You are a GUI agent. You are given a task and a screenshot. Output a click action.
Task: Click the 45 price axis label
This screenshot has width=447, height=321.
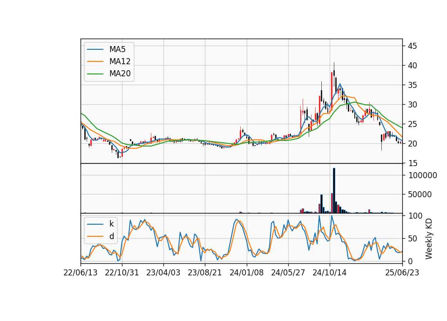413,46
